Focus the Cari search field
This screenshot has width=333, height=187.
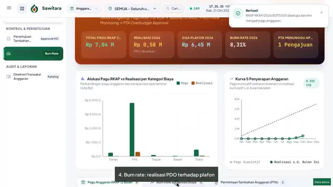pos(174,8)
